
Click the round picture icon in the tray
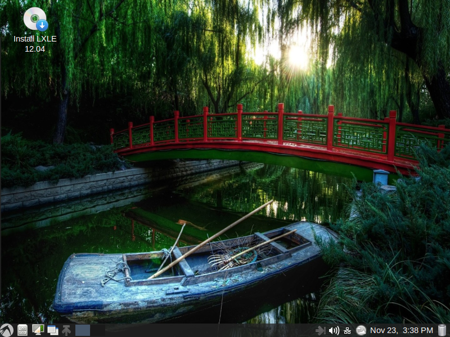tap(361, 330)
